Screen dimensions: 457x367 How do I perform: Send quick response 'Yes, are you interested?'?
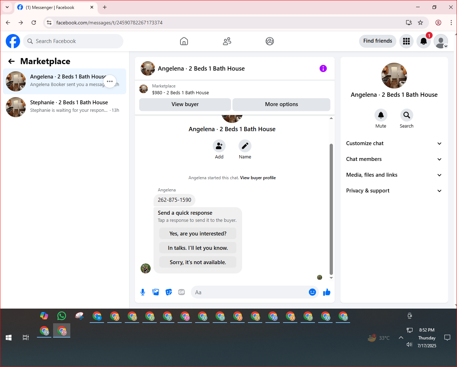[x=198, y=234]
